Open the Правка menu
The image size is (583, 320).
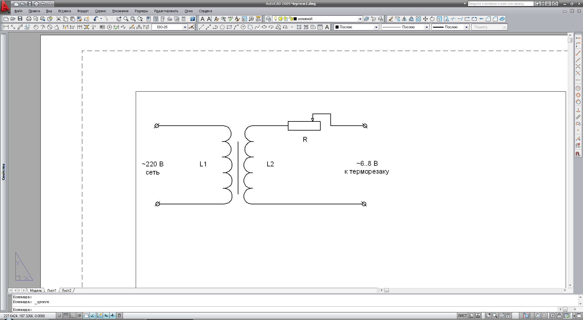pyautogui.click(x=34, y=11)
